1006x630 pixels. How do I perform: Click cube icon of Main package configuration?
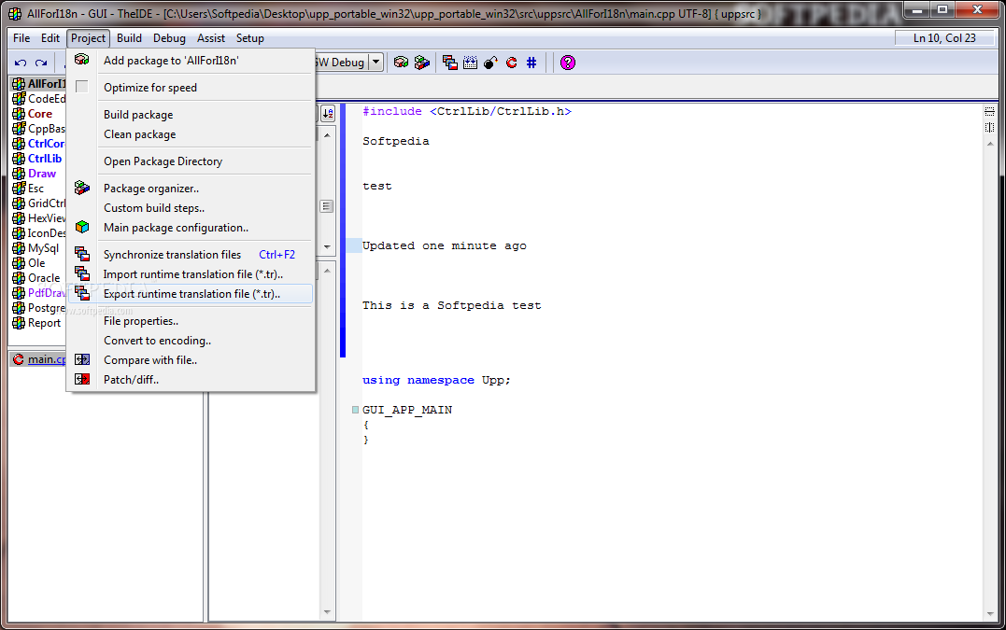coord(81,227)
